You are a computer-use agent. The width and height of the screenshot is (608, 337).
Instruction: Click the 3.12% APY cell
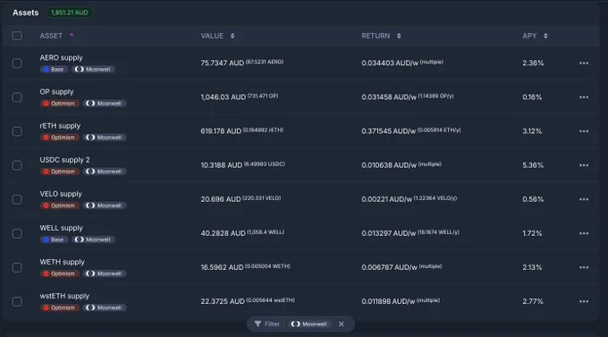pyautogui.click(x=532, y=131)
